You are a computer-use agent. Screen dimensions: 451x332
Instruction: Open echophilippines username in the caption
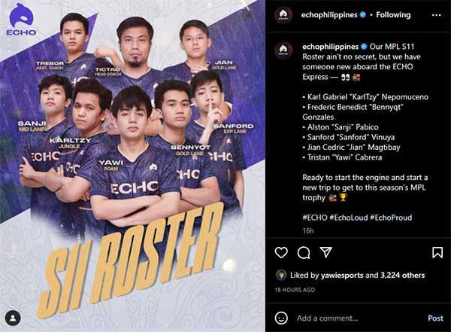tap(330, 47)
